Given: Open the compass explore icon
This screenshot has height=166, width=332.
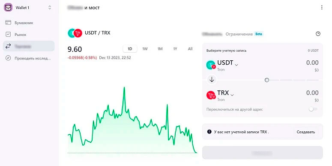Looking at the screenshot, I should click(x=8, y=58).
